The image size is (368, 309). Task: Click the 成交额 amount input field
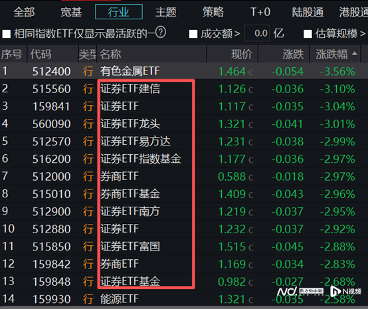pyautogui.click(x=257, y=33)
